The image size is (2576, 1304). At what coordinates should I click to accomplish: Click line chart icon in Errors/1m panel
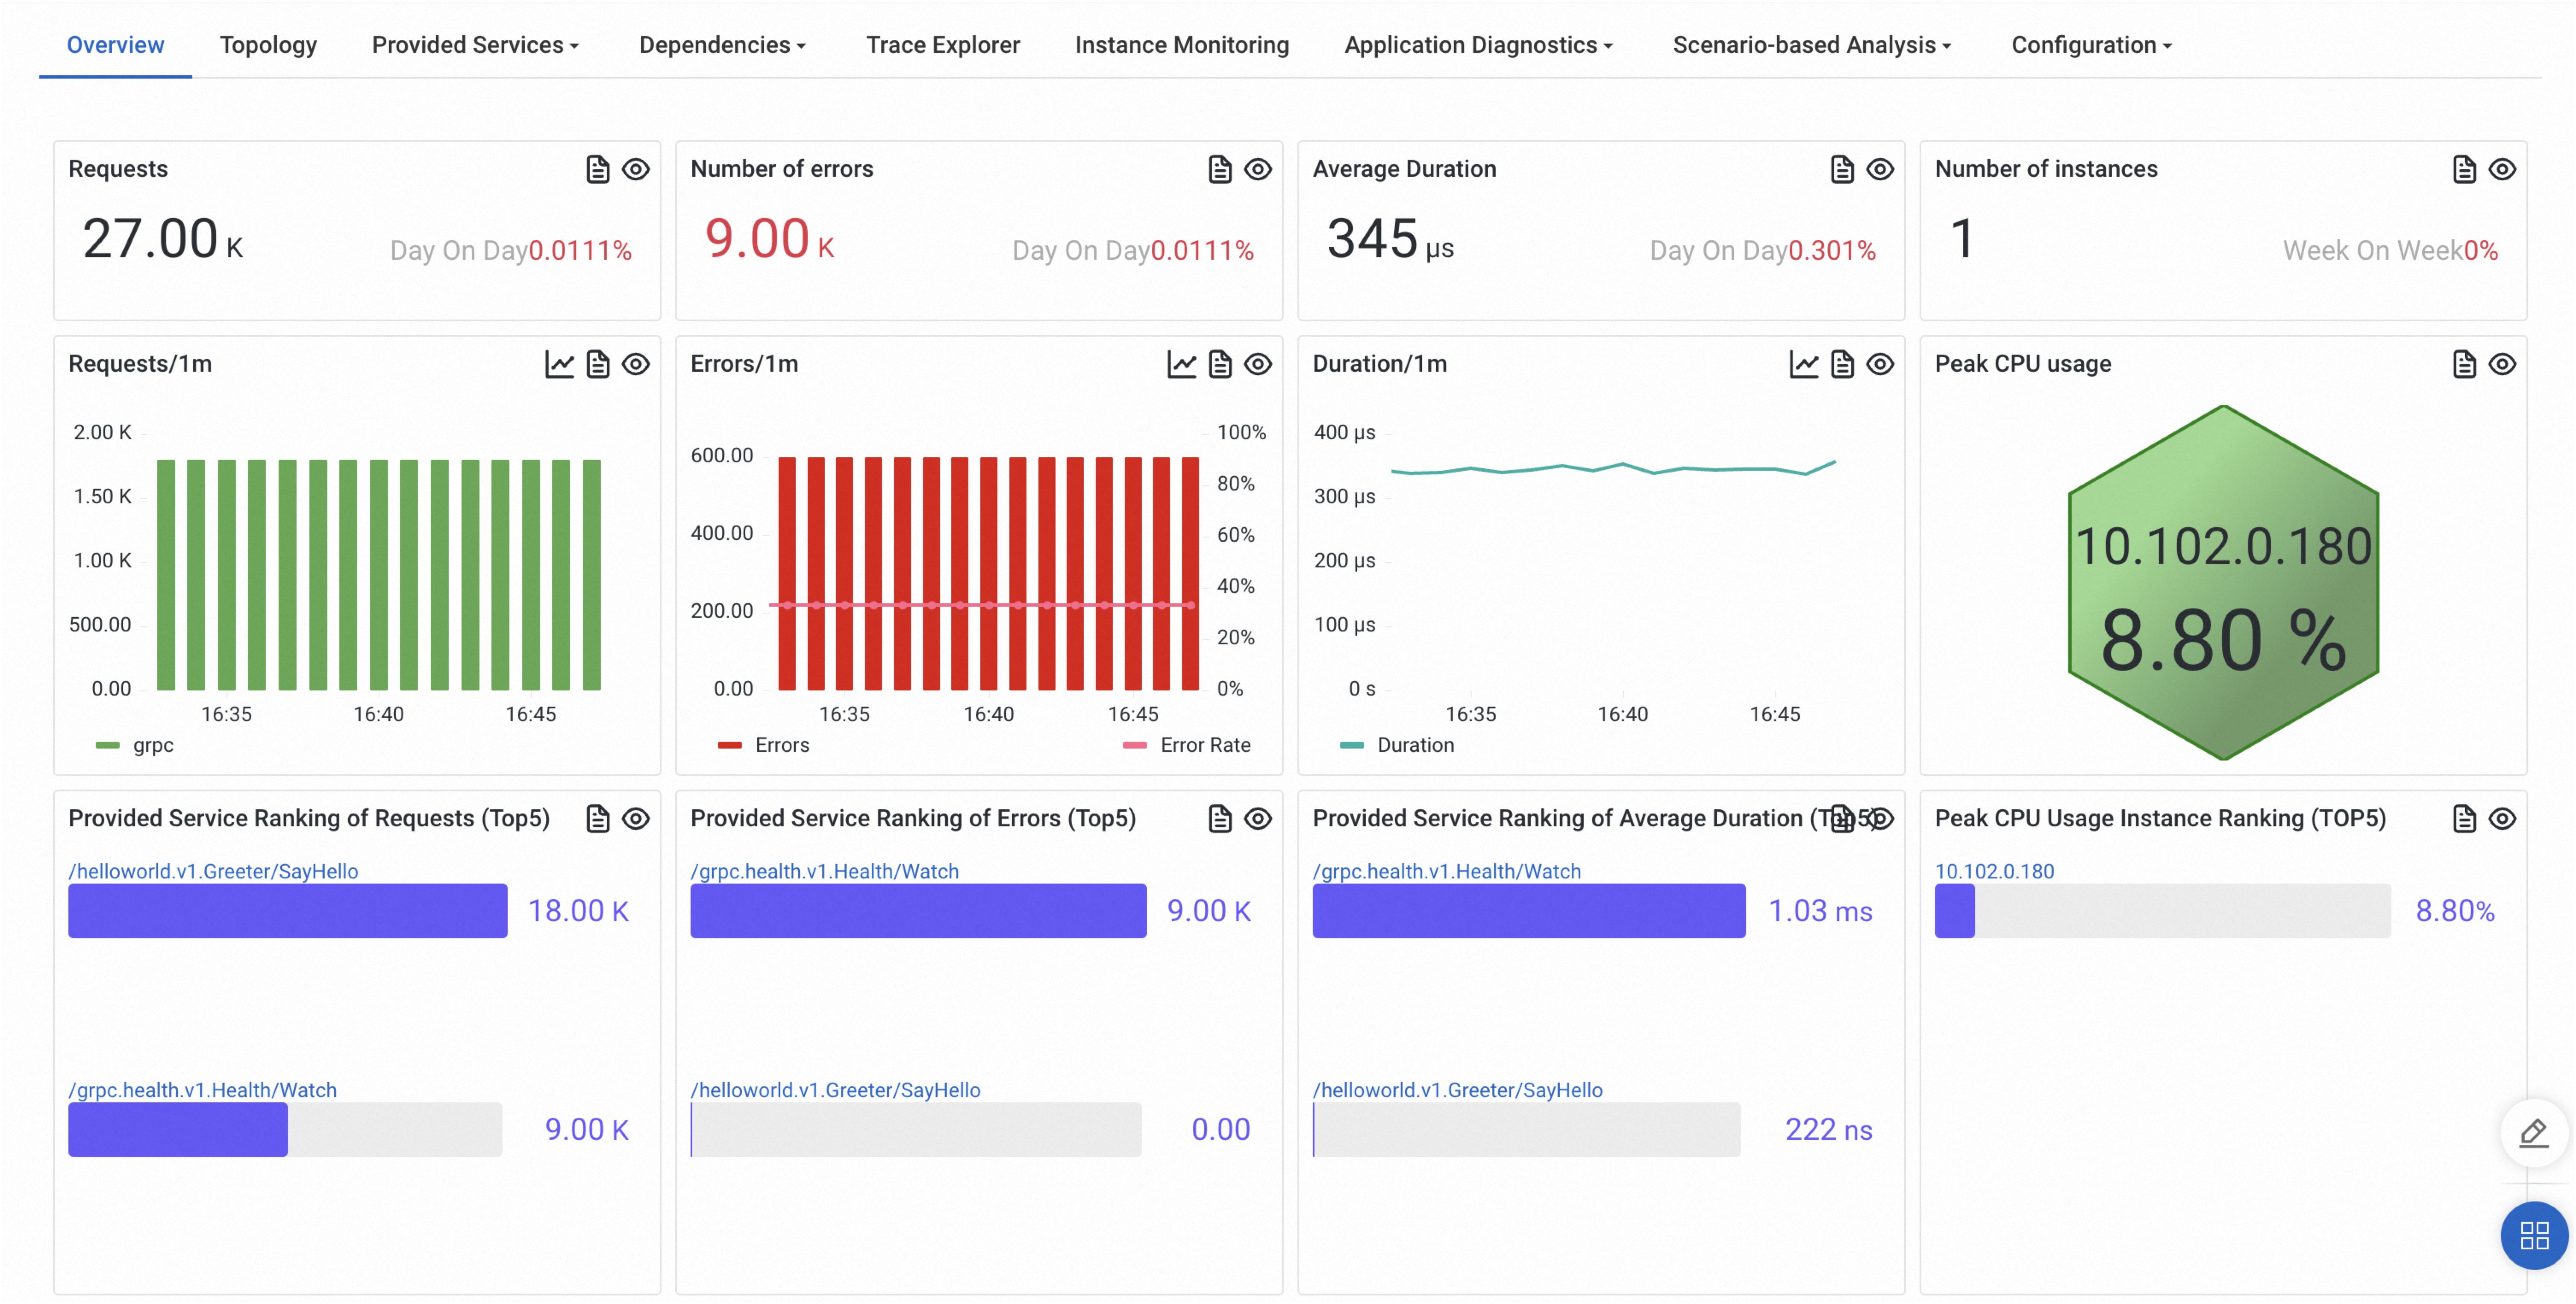[1181, 364]
